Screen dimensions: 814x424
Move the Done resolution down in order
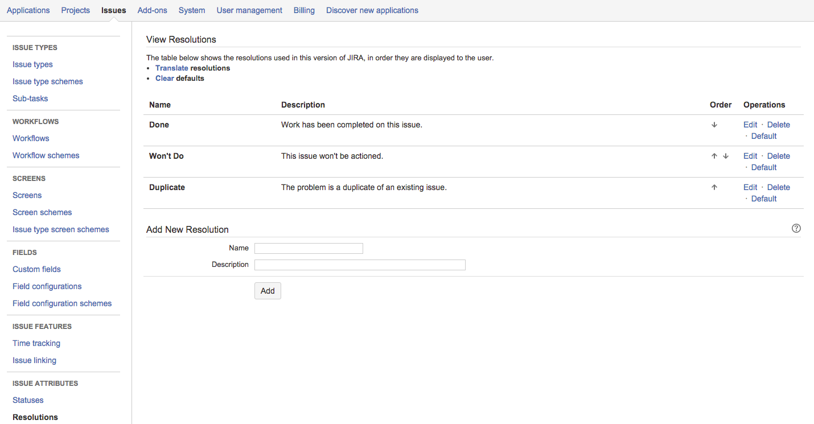(714, 124)
